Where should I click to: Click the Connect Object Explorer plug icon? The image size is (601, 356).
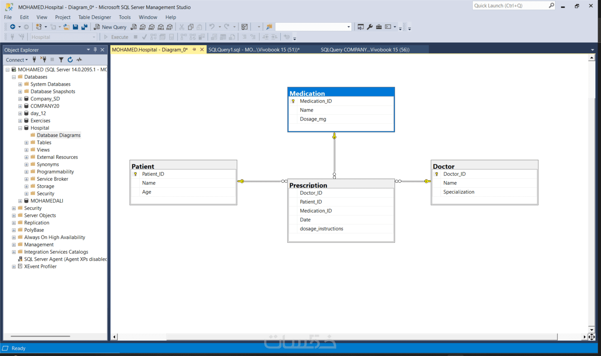[34, 60]
